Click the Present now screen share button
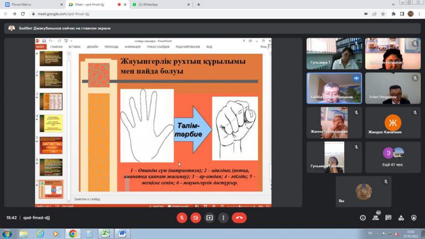The image size is (425, 239). [x=210, y=217]
